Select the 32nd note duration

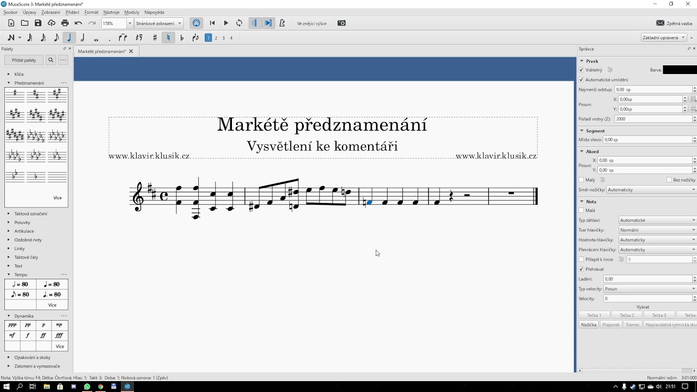30,38
